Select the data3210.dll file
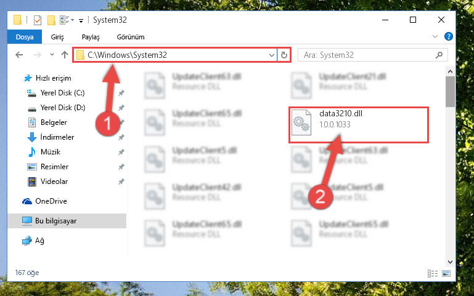 pos(359,124)
